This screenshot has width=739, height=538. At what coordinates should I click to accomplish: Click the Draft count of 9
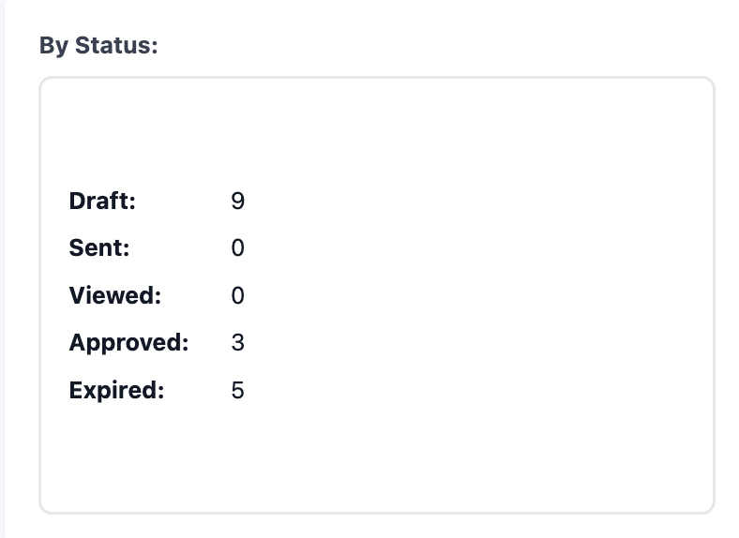tap(238, 202)
